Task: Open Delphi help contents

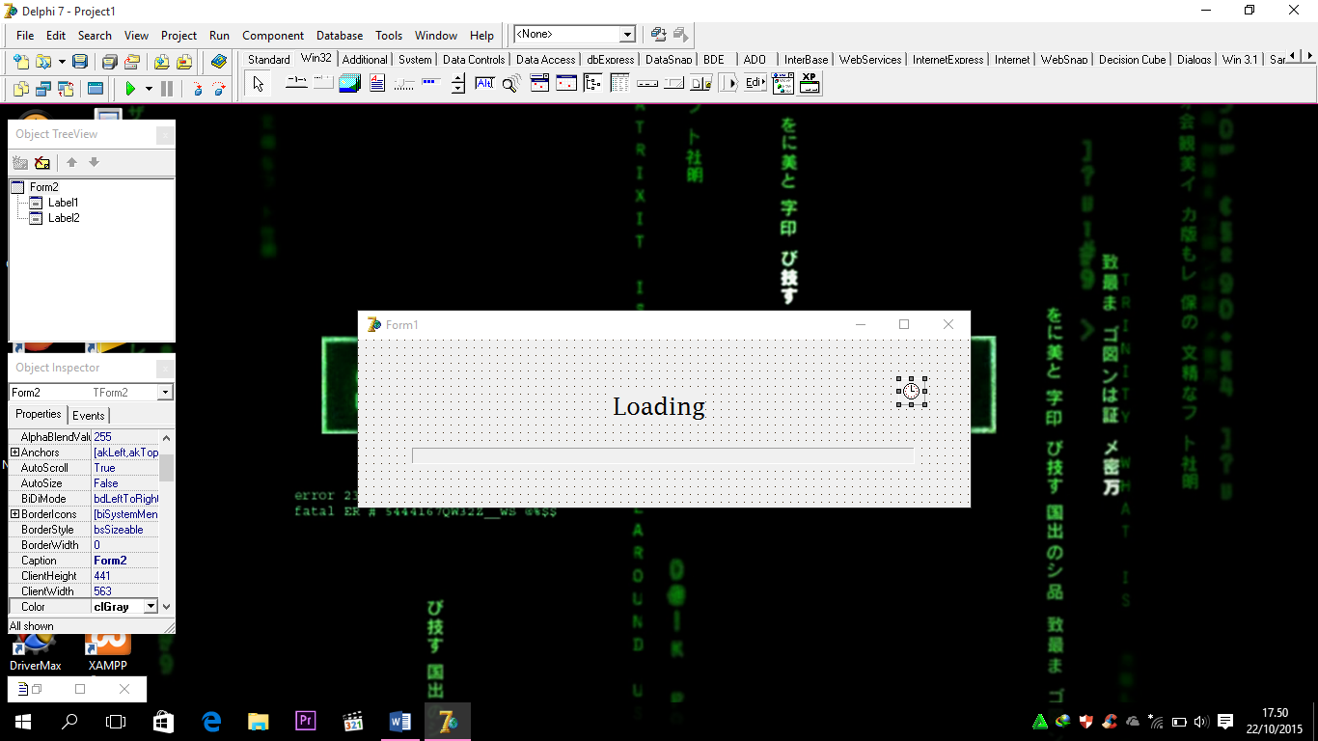Action: pyautogui.click(x=218, y=61)
